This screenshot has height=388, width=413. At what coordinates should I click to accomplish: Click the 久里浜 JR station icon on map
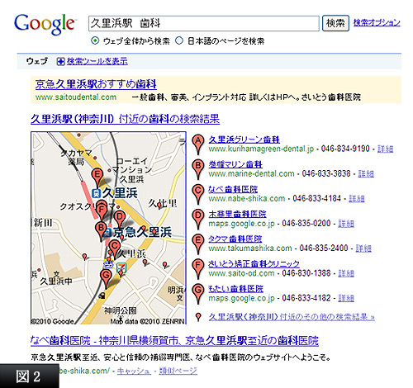(x=97, y=193)
